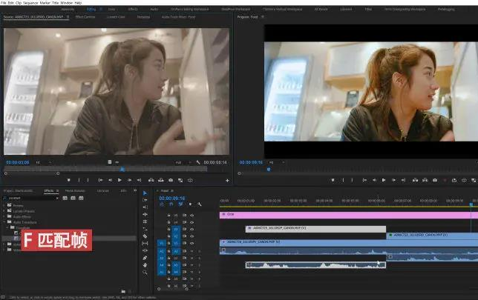Toggle Add Markers button in timeline
Screen dimensions: 478x300
click(190, 204)
